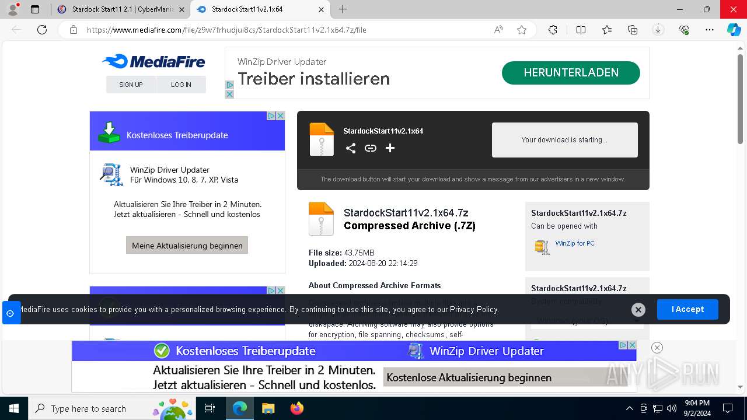The image size is (747, 420).
Task: Click the StardockStart11v2.1x64.7z file name heading
Action: tap(406, 213)
